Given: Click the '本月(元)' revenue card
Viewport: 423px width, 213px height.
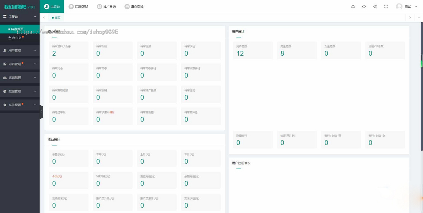Looking at the screenshot, I should click(x=201, y=158).
